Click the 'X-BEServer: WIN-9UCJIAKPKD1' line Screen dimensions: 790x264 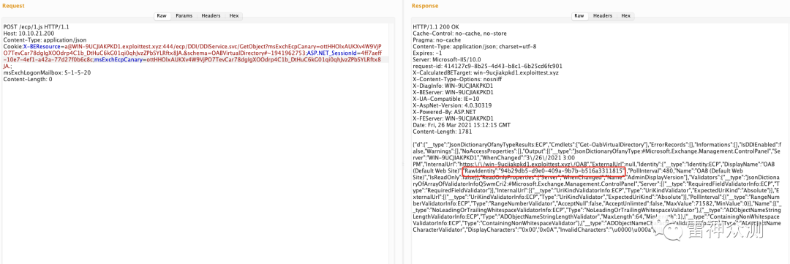pos(453,92)
